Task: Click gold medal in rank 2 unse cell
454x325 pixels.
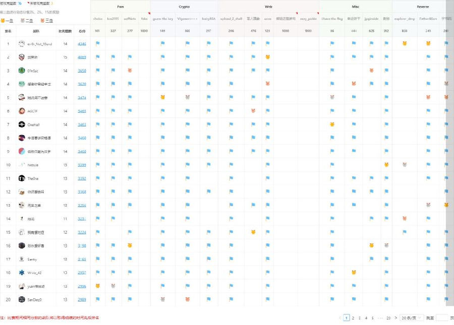Action: tap(267, 57)
